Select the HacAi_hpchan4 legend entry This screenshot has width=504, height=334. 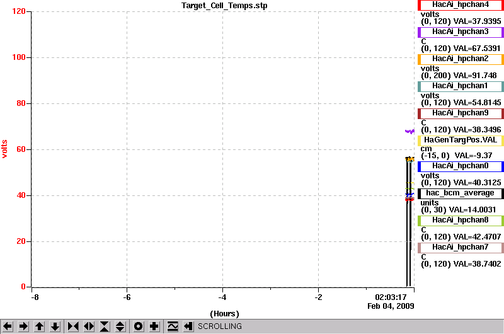point(461,5)
